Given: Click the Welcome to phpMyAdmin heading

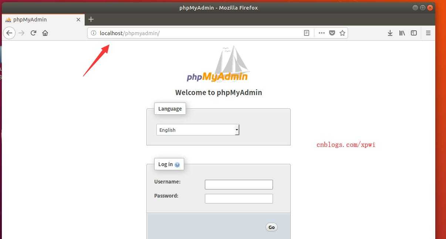Looking at the screenshot, I should (219, 92).
